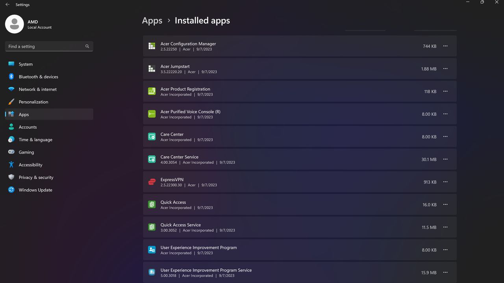Screen dimensions: 504x283
Task: Open Time & language settings
Action: (49, 140)
